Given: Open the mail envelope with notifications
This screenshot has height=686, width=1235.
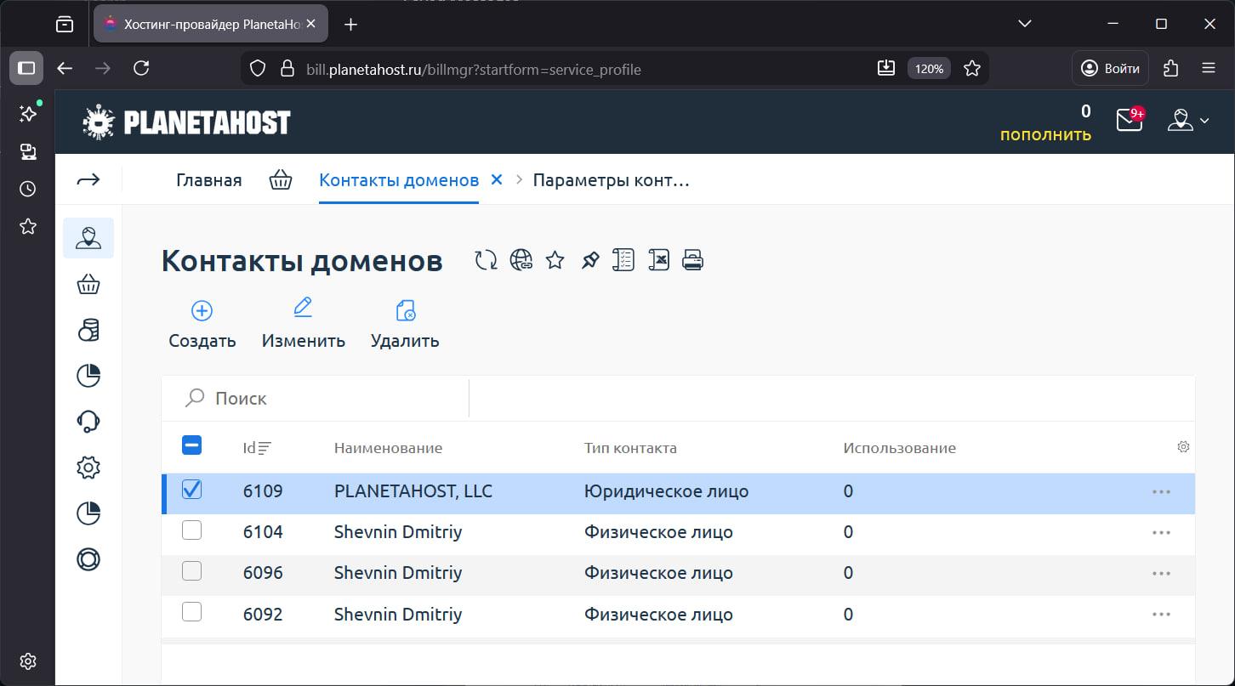Looking at the screenshot, I should coord(1127,121).
